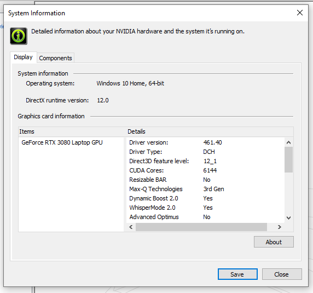The height and width of the screenshot is (293, 313).
Task: Select the Resizable BAR row
Action: 205,180
